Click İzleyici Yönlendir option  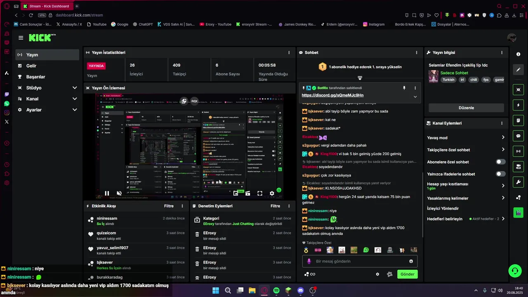pos(443,208)
